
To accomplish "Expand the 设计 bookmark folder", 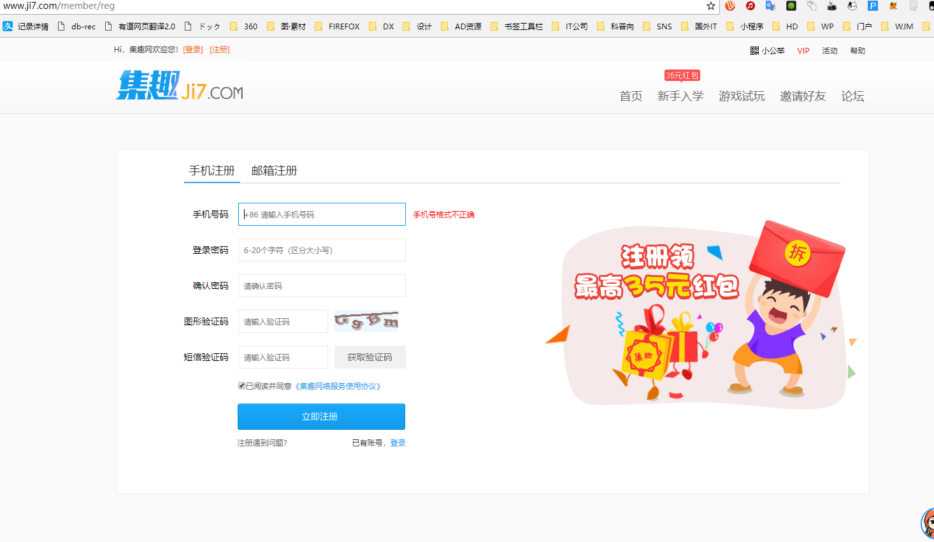I will [417, 26].
